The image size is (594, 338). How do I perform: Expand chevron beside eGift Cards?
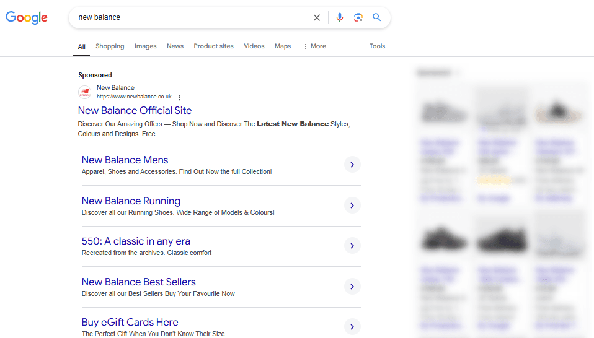click(352, 327)
